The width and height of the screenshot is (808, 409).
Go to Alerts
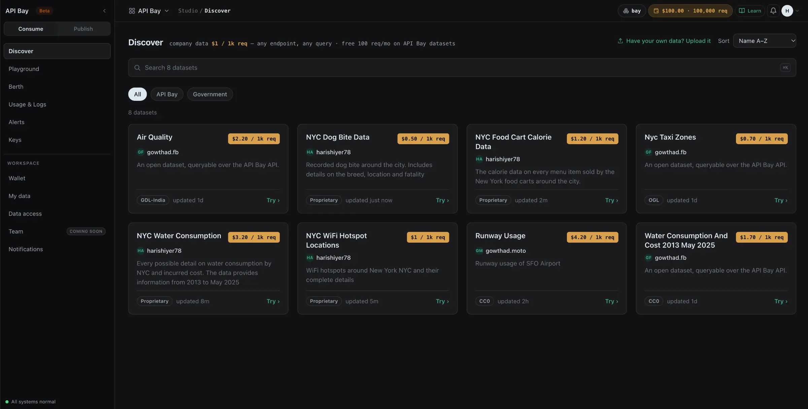pos(57,122)
